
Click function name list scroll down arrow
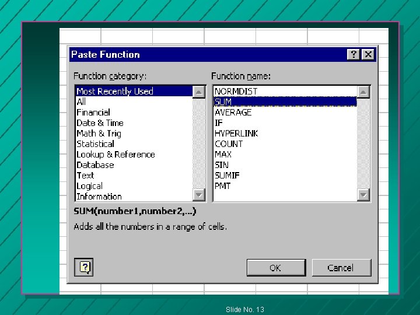363,195
